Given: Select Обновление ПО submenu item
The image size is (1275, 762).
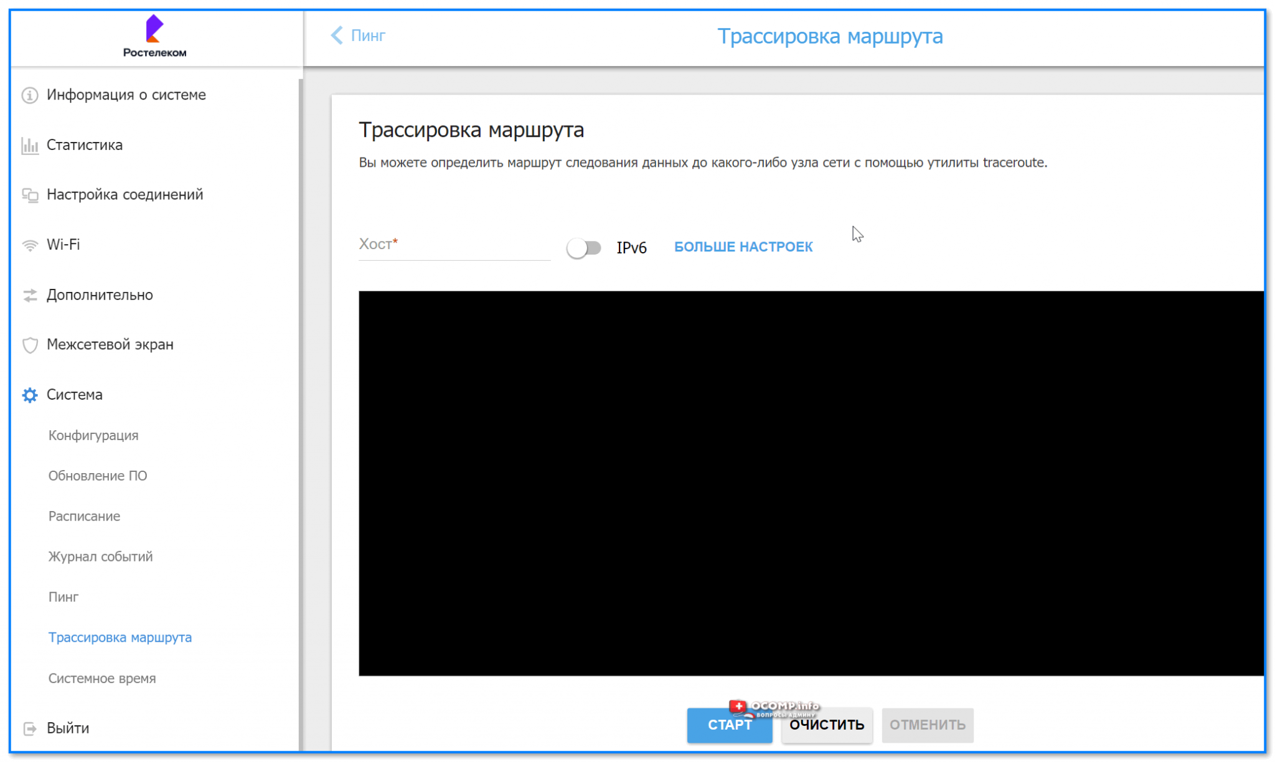Looking at the screenshot, I should [x=98, y=476].
